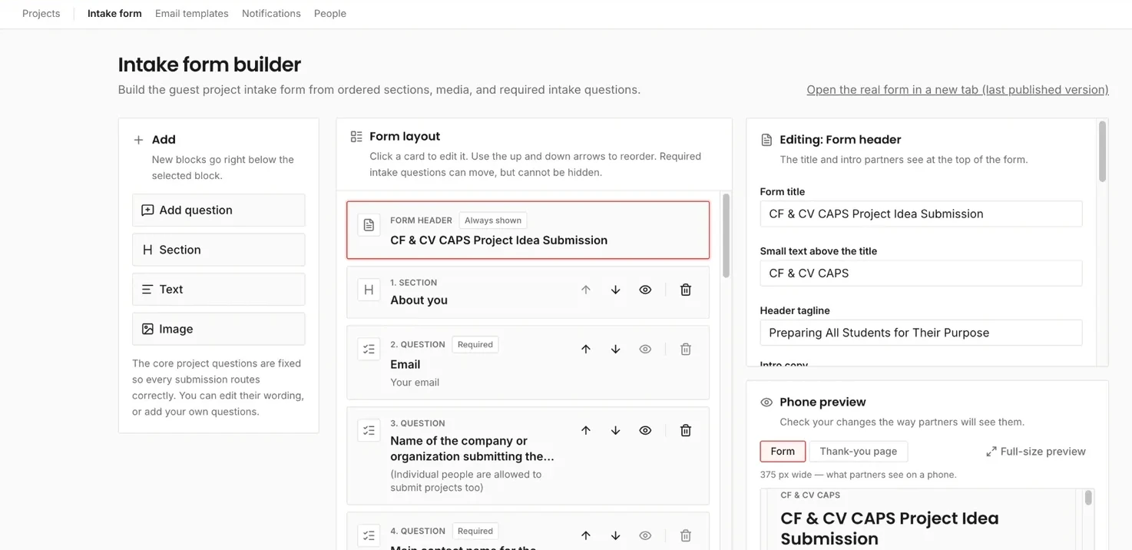Click the Required badge on question 4
The height and width of the screenshot is (550, 1132).
coord(475,531)
